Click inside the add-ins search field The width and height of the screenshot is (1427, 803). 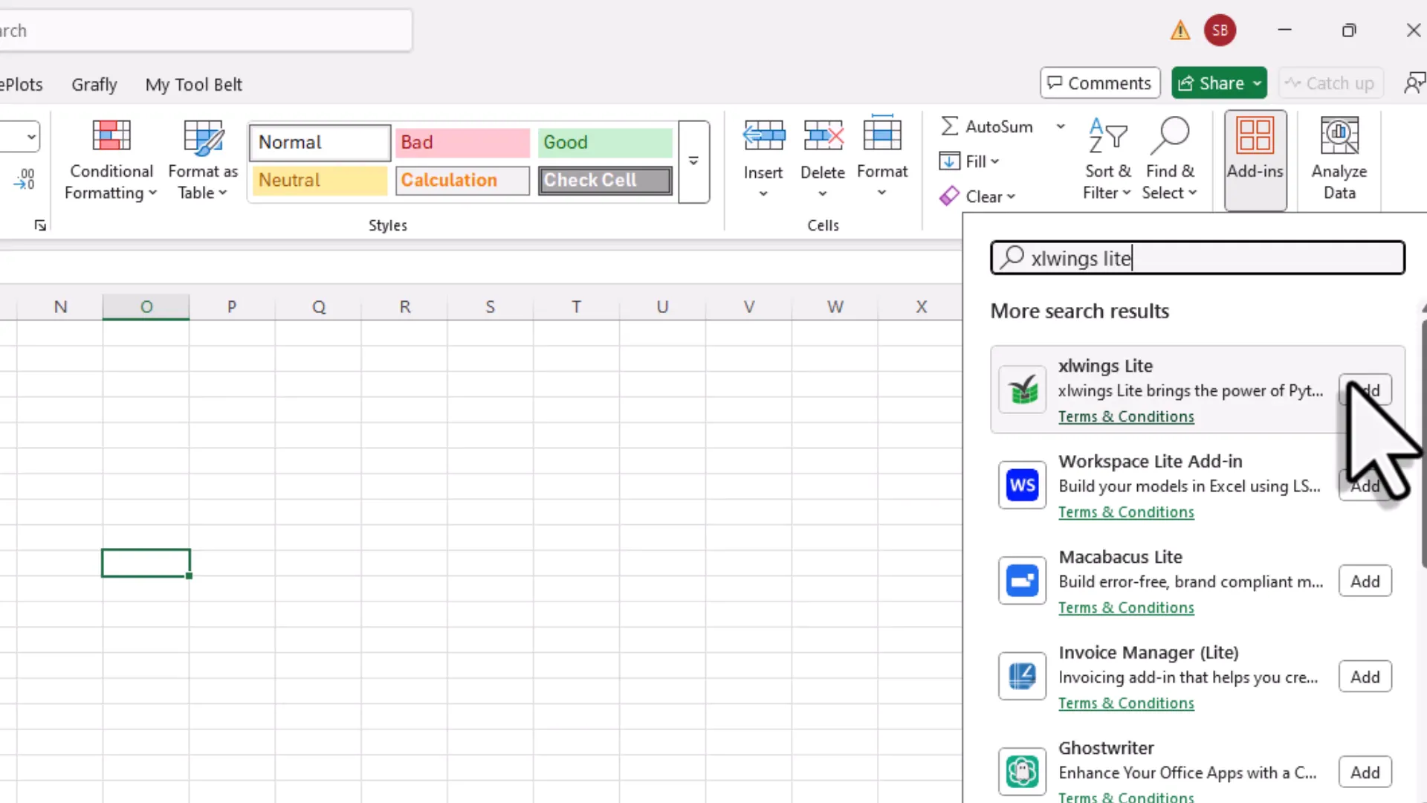pos(1197,257)
